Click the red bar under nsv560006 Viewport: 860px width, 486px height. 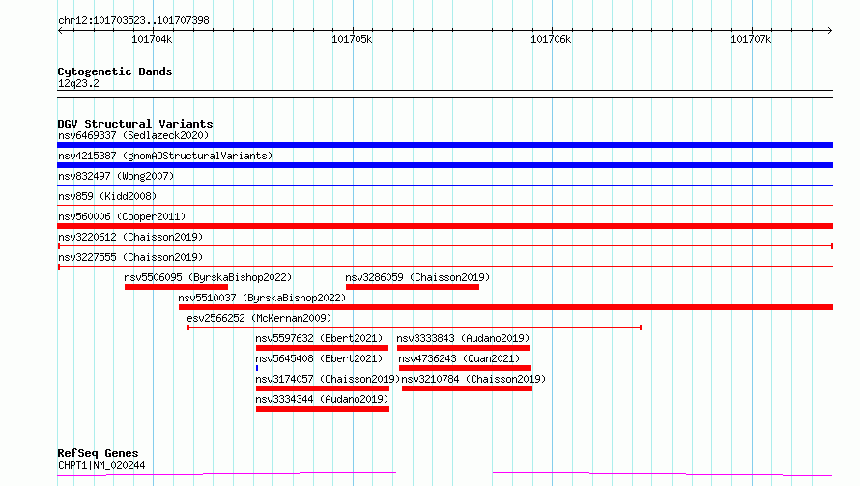click(x=444, y=226)
